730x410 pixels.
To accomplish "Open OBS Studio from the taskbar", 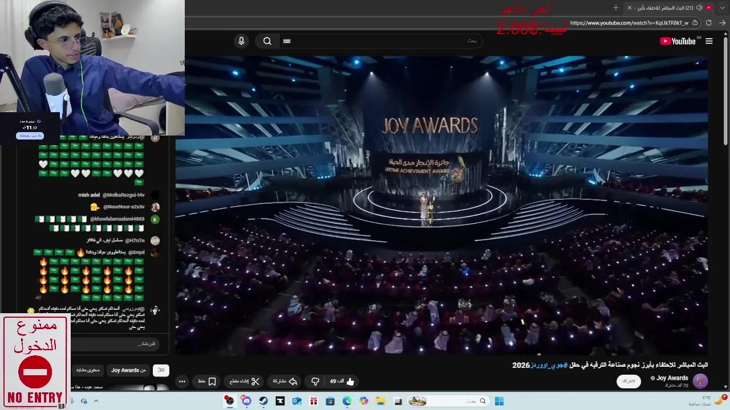I will (x=229, y=401).
